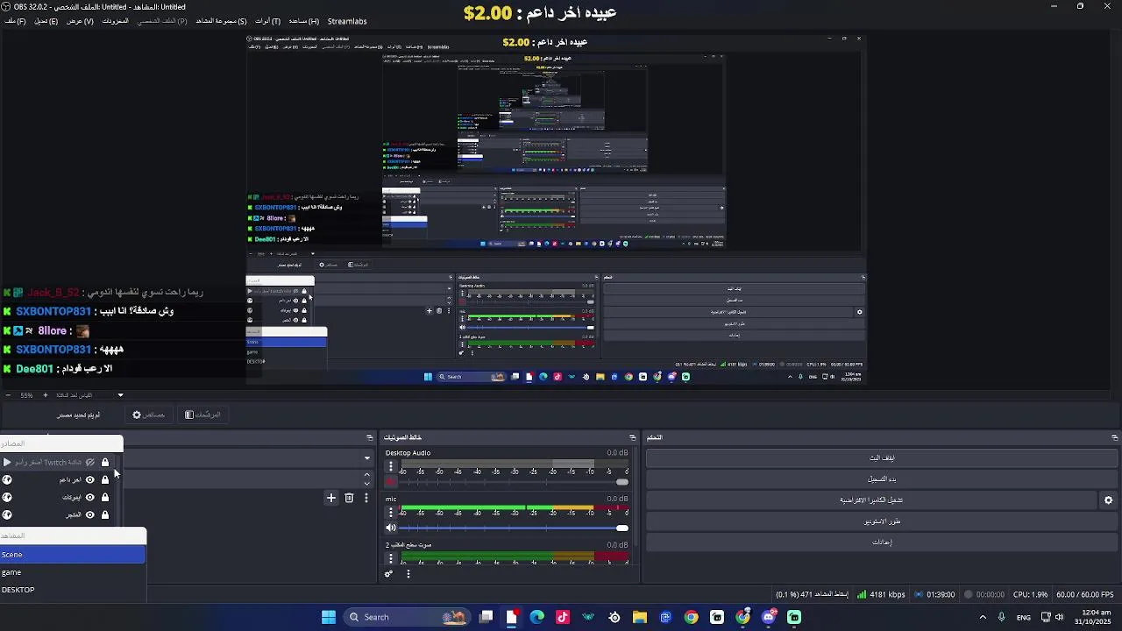The image size is (1122, 631).
Task: Click the CPU: 1.9% status entry
Action: coord(1030,594)
